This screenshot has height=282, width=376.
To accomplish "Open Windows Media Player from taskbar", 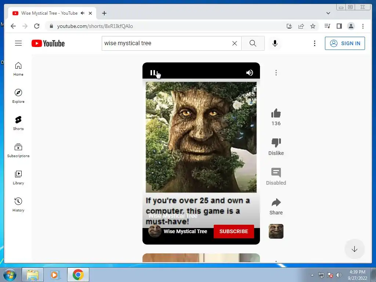I will (55, 275).
